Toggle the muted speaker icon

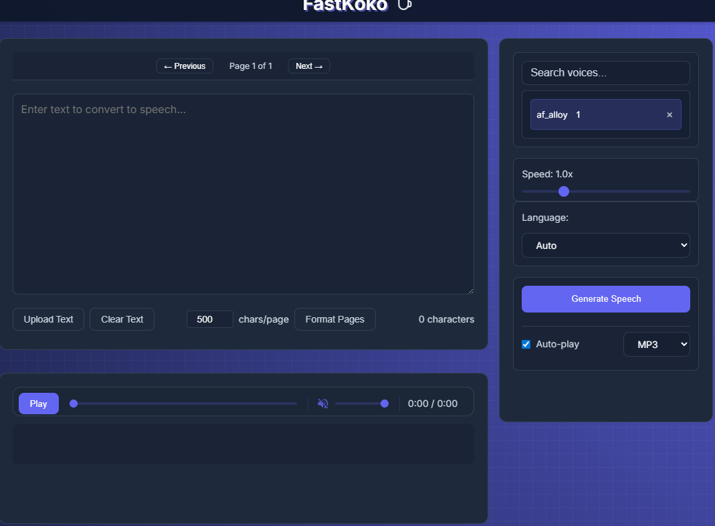click(323, 404)
